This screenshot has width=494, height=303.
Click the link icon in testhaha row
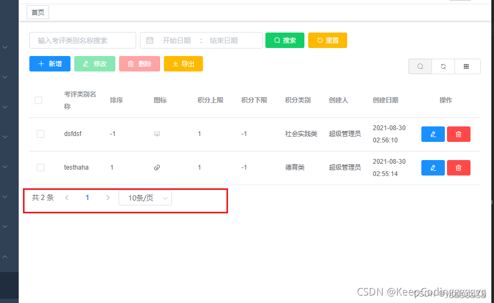(x=157, y=168)
